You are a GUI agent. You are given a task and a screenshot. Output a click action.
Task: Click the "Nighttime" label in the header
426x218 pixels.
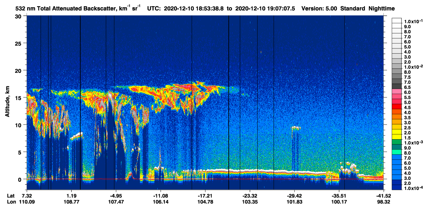pyautogui.click(x=382, y=9)
